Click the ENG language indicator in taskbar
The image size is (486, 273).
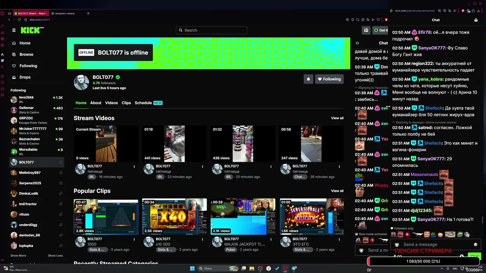pyautogui.click(x=455, y=268)
